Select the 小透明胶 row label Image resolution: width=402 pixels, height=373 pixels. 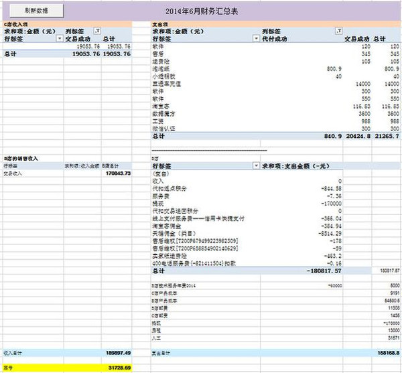[x=163, y=76]
